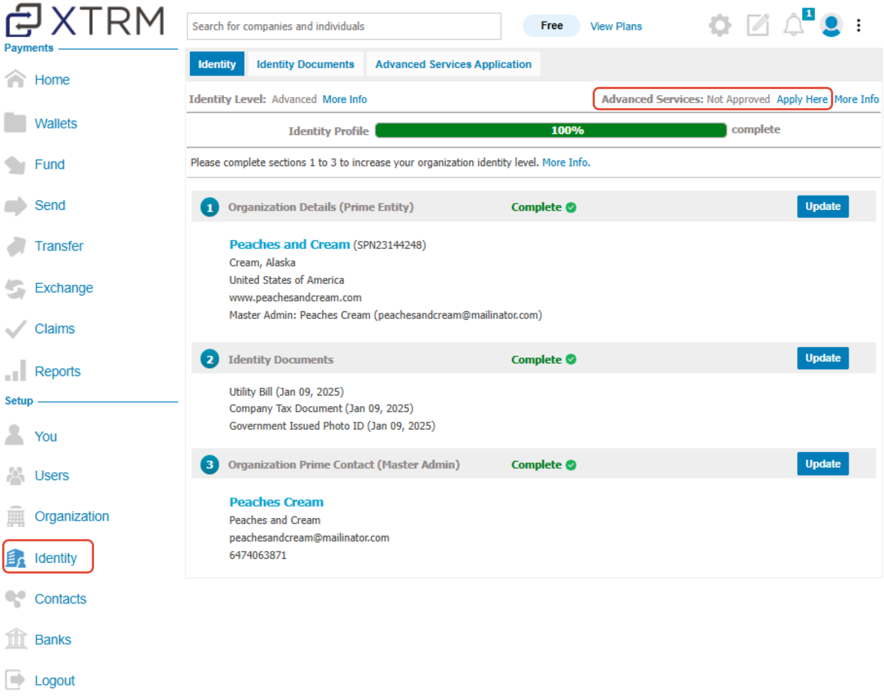Open the three-dot more options menu
This screenshot has height=697, width=884.
click(858, 26)
